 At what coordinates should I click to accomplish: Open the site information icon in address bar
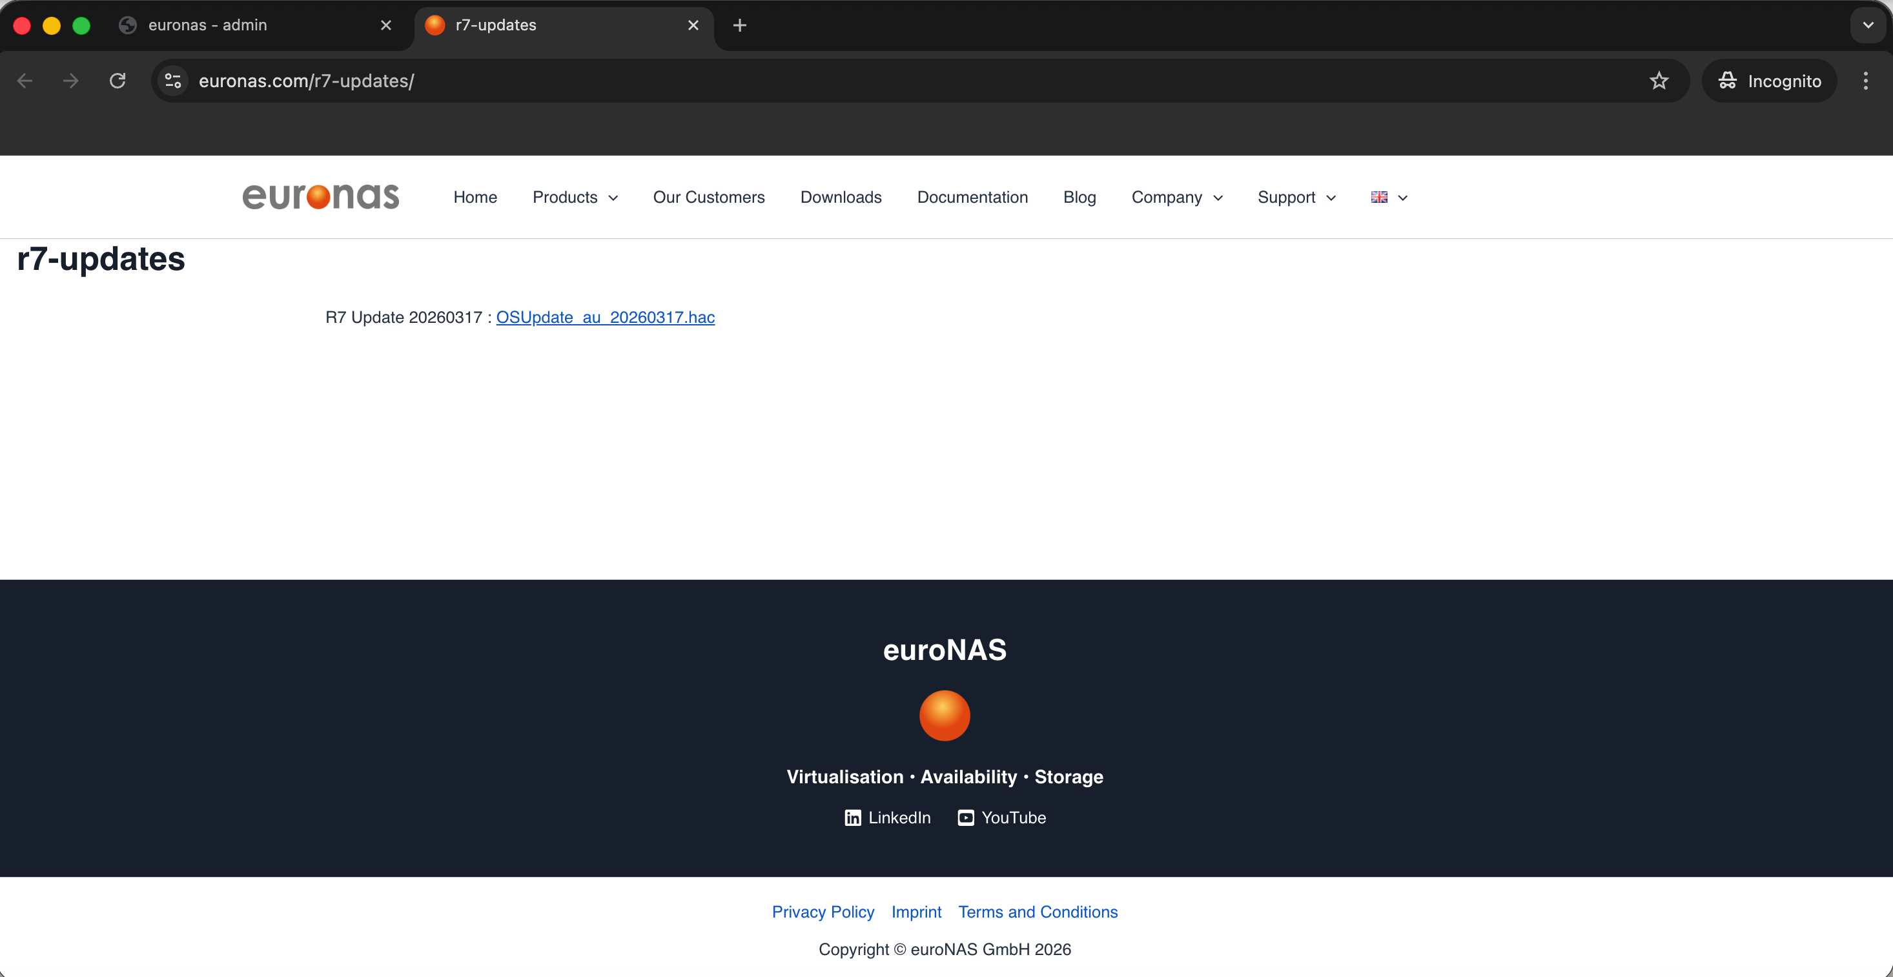(172, 81)
